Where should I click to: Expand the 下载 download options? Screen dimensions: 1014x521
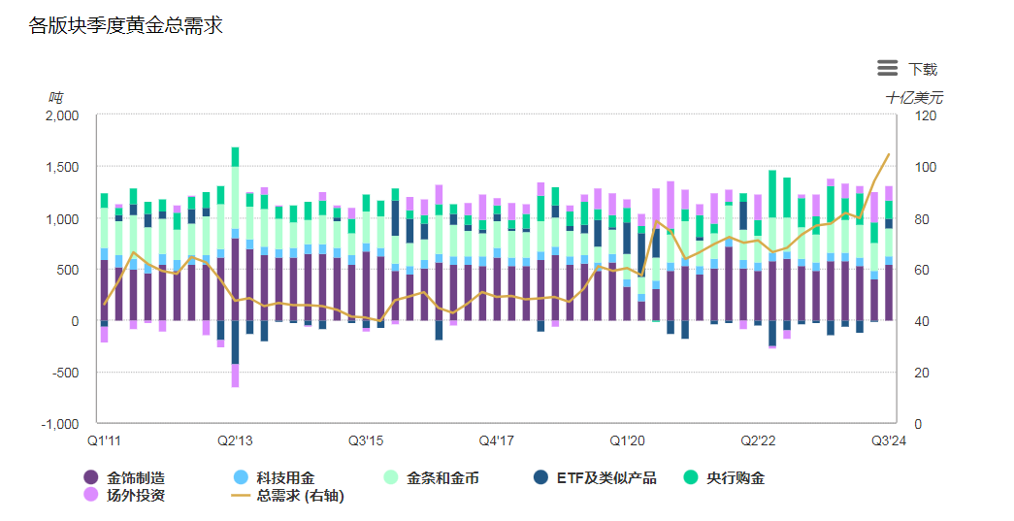(x=923, y=69)
